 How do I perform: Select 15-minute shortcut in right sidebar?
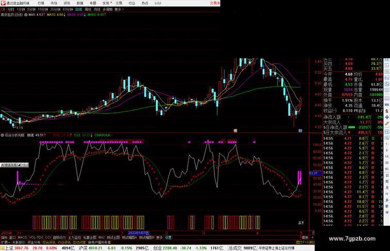[x=387, y=157]
